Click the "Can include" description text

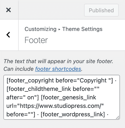tap(18, 69)
